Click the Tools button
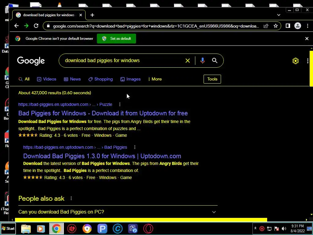The width and height of the screenshot is (313, 235). [x=212, y=79]
